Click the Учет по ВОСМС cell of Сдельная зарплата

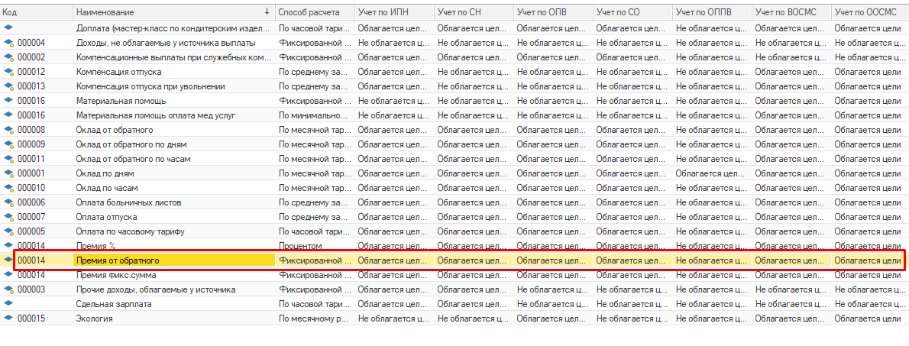(x=792, y=304)
